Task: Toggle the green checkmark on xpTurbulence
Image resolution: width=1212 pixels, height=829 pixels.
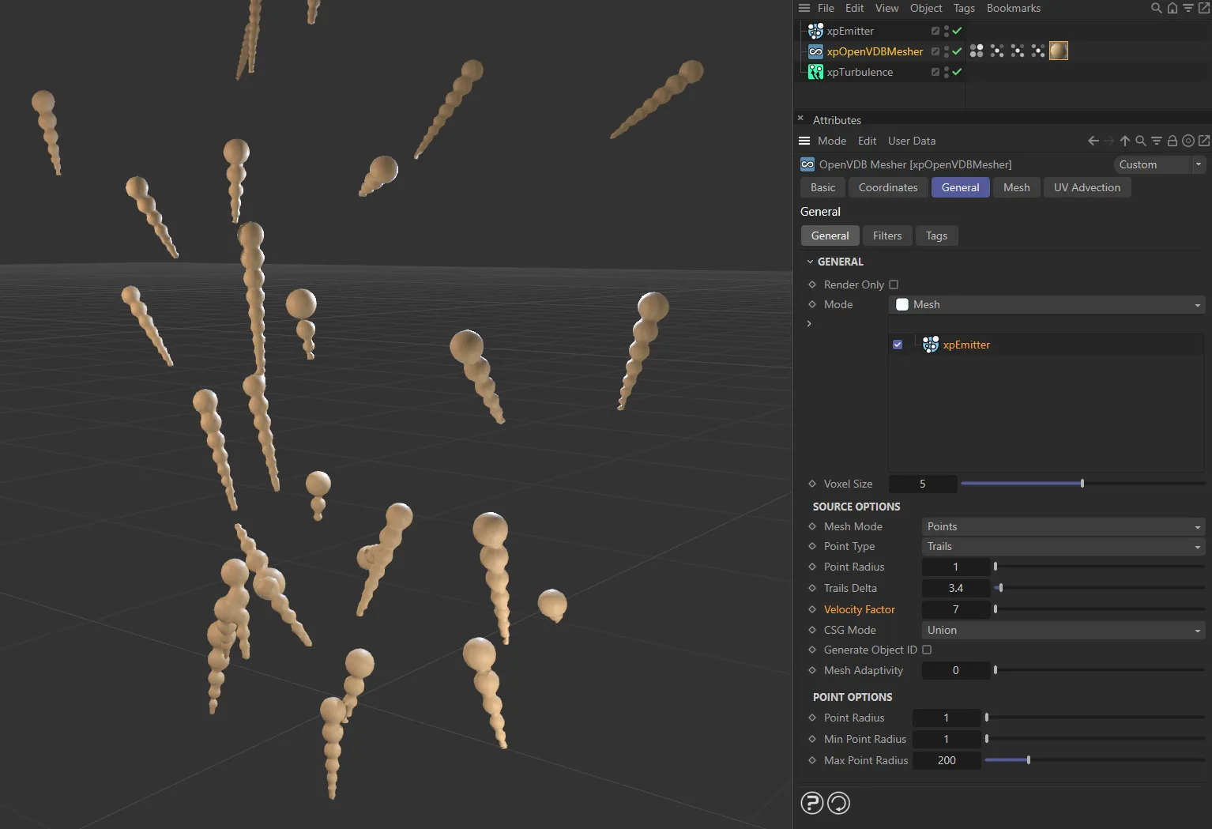Action: (x=957, y=72)
